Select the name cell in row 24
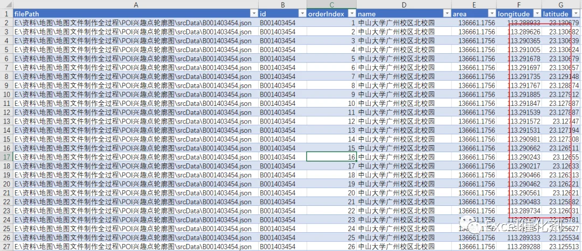The height and width of the screenshot is (251, 582). (404, 219)
